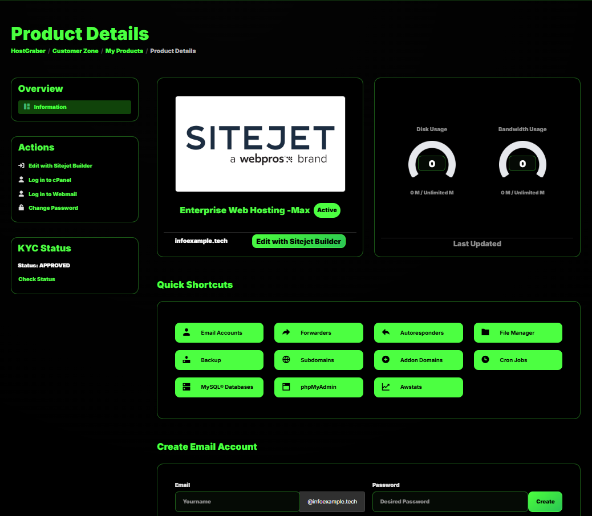Focus the Yourname email input field

[237, 502]
